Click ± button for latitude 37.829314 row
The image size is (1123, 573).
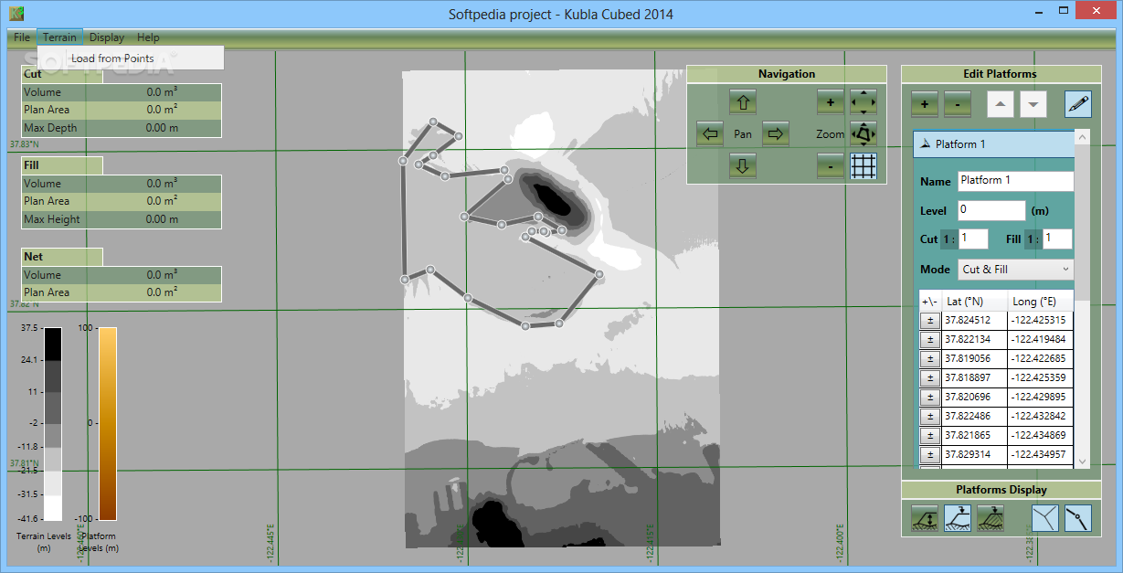click(930, 455)
